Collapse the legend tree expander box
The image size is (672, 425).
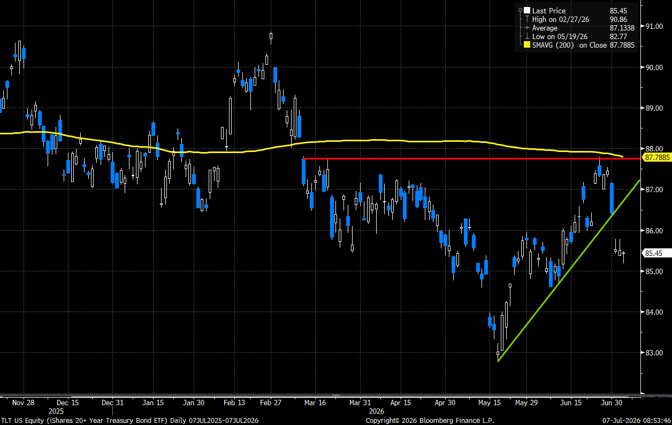coord(519,11)
